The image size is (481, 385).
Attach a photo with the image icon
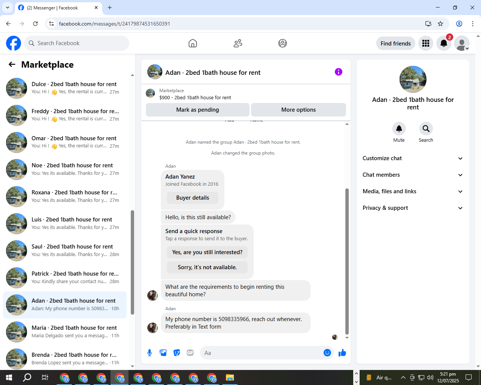point(163,353)
